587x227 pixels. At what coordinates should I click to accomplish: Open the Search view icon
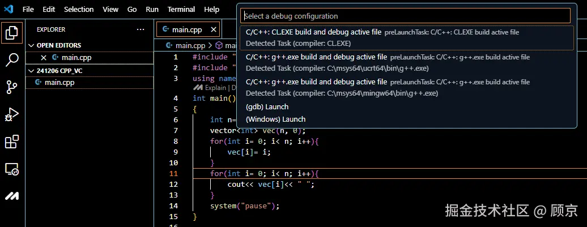point(12,59)
